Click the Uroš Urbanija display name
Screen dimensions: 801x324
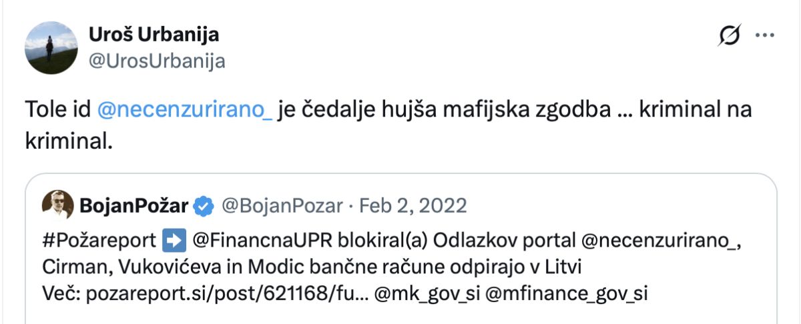(154, 35)
